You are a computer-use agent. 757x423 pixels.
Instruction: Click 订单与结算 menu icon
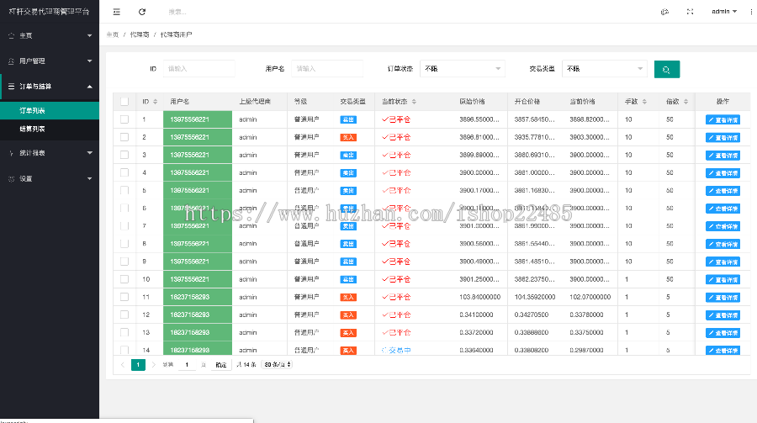pyautogui.click(x=11, y=87)
